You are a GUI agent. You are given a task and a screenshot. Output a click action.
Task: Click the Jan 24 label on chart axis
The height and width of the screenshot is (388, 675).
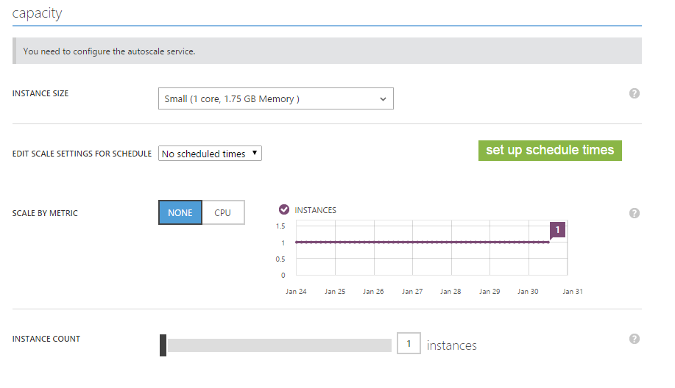[296, 292]
